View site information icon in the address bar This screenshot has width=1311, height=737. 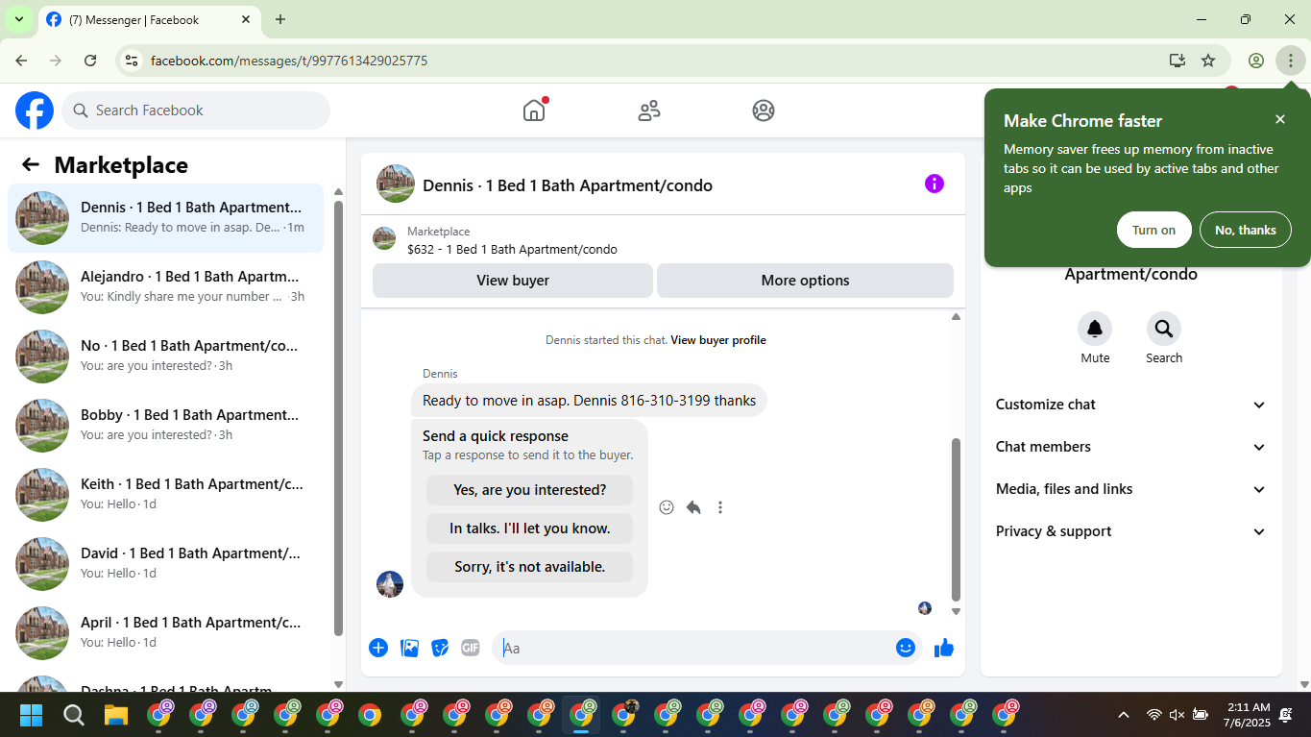tap(133, 61)
